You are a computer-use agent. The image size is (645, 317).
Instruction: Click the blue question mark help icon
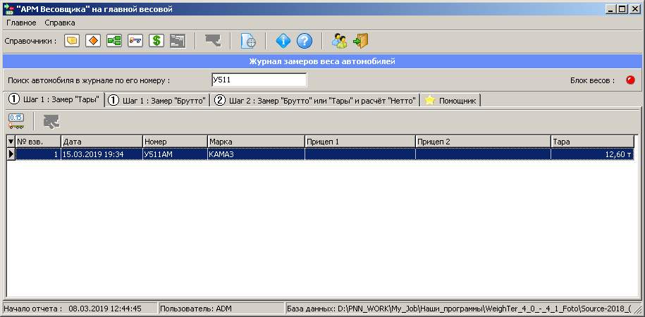(304, 41)
